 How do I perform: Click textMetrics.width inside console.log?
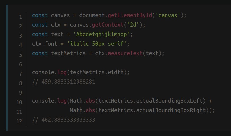(x=97, y=72)
